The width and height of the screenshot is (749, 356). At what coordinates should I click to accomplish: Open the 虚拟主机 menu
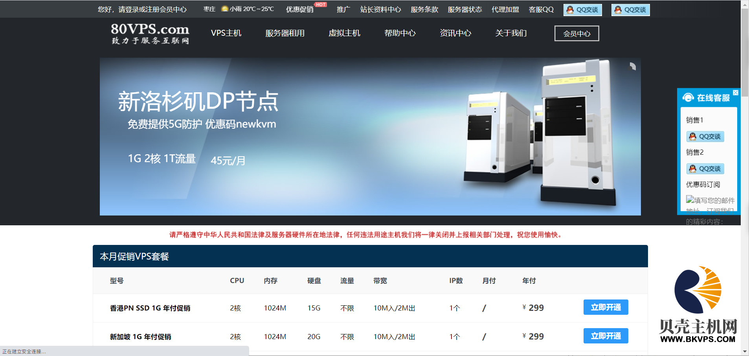(x=344, y=33)
